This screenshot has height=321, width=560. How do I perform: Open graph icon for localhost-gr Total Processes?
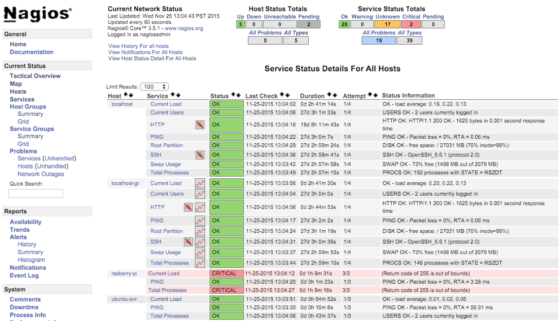tap(200, 263)
